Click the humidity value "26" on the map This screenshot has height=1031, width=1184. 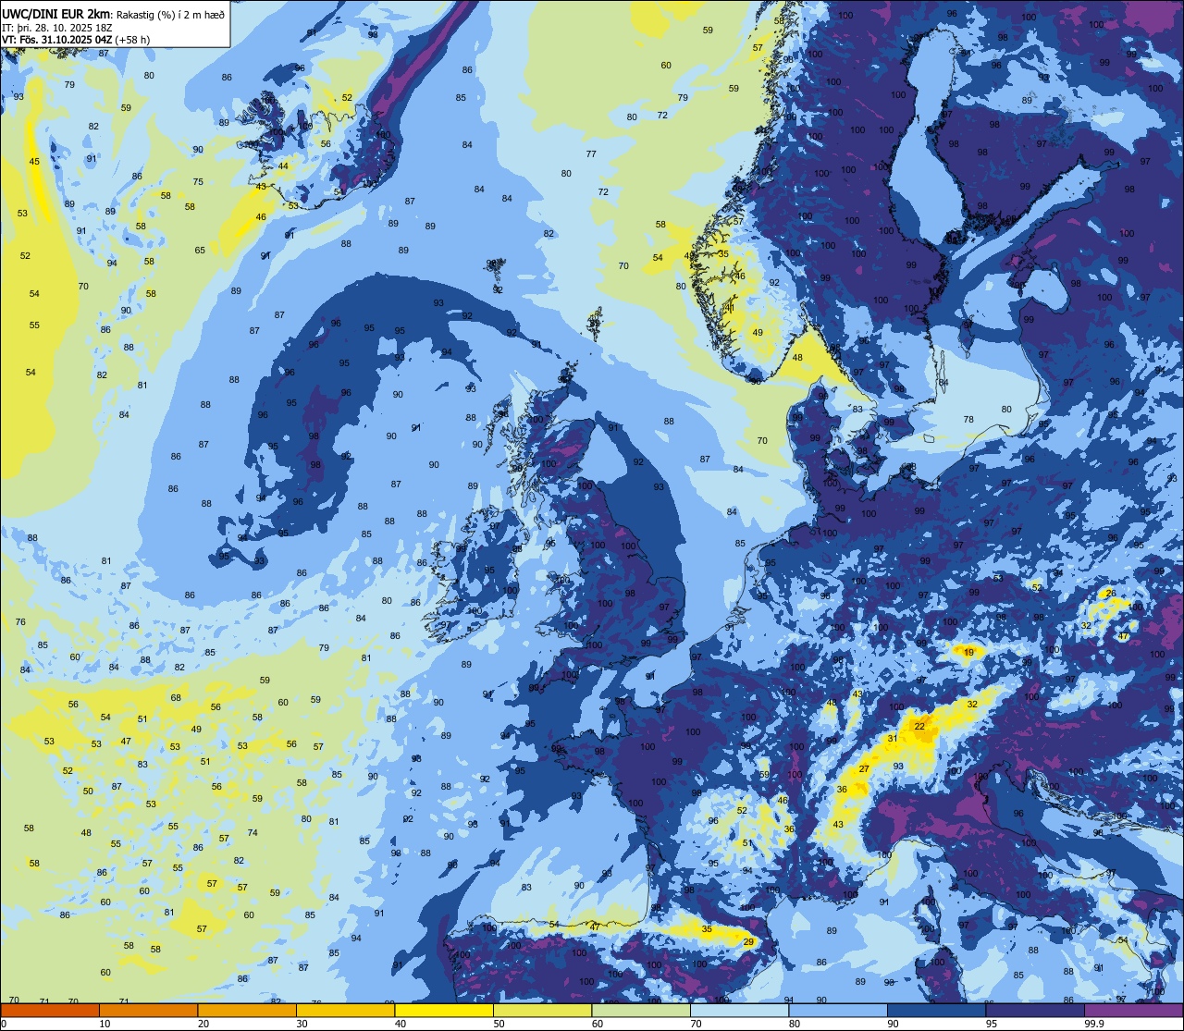click(1111, 594)
